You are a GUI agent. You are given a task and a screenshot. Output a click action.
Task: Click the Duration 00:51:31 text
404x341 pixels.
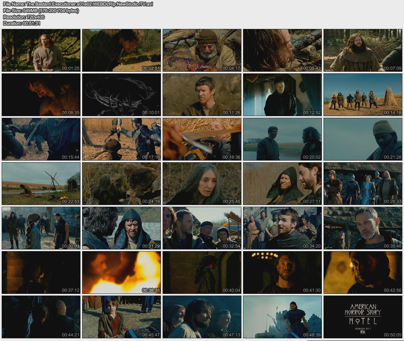22,23
